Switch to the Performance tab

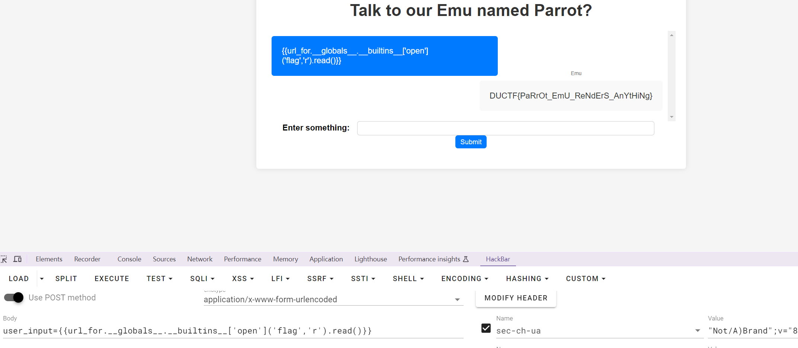pyautogui.click(x=243, y=259)
